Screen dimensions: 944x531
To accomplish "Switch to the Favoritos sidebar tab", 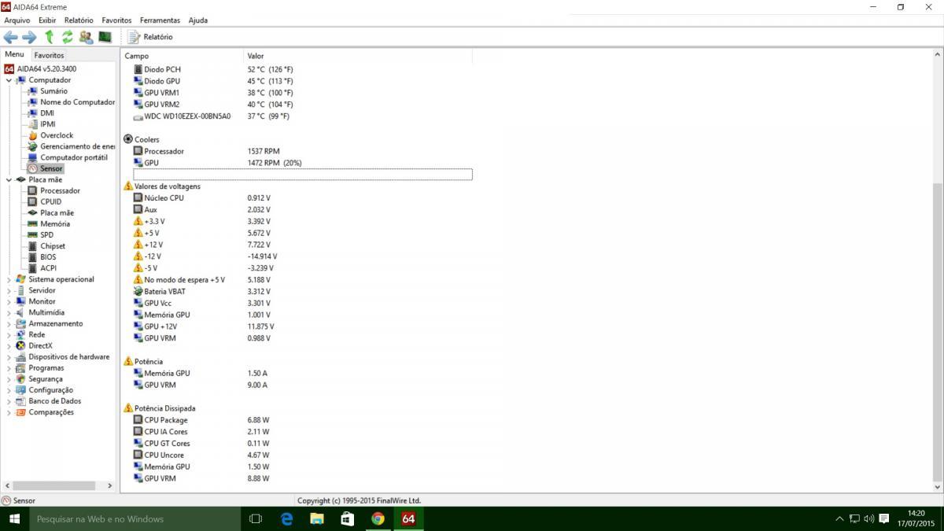I will [49, 55].
